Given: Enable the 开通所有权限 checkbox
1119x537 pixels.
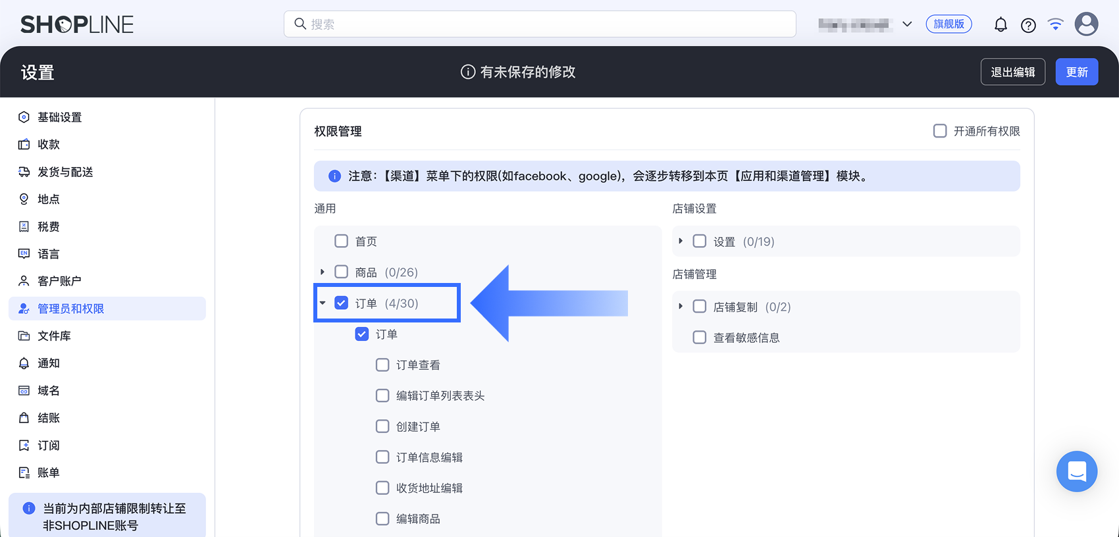Looking at the screenshot, I should 940,131.
